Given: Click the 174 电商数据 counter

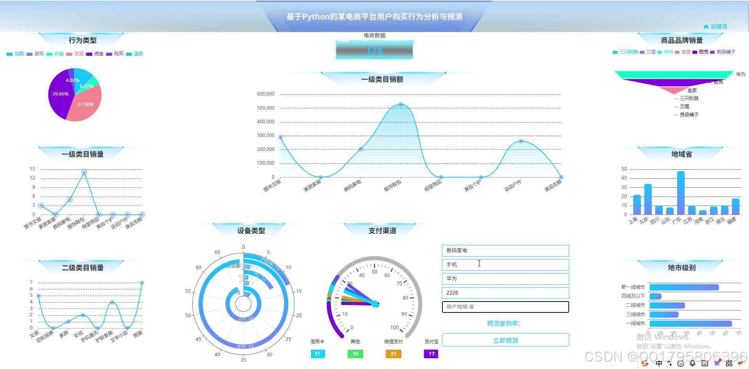Looking at the screenshot, I should click(374, 50).
